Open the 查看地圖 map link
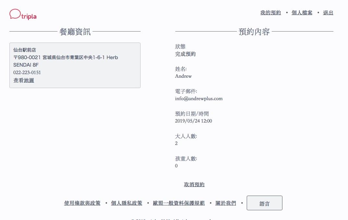 click(23, 80)
